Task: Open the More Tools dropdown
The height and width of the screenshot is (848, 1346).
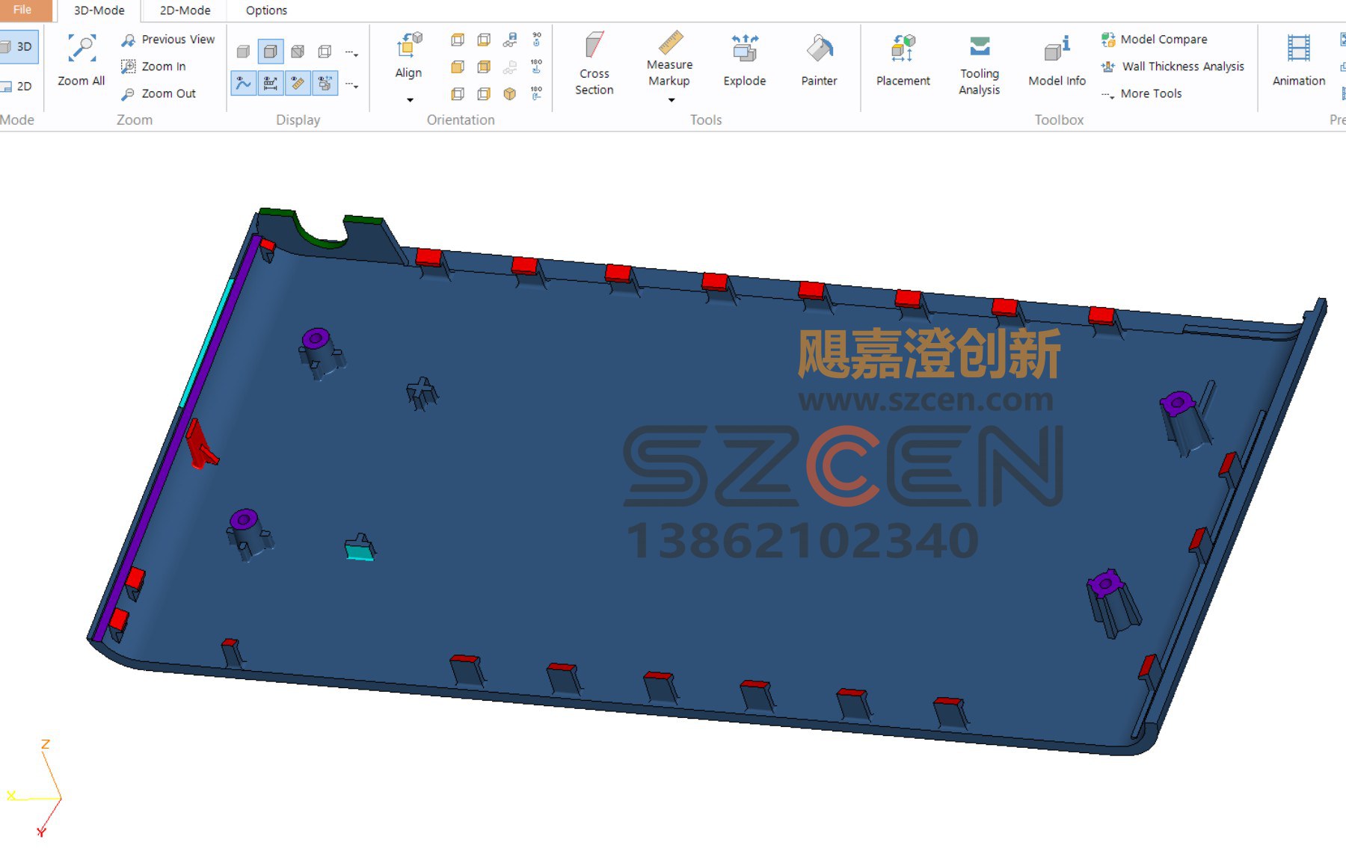Action: click(x=1141, y=93)
